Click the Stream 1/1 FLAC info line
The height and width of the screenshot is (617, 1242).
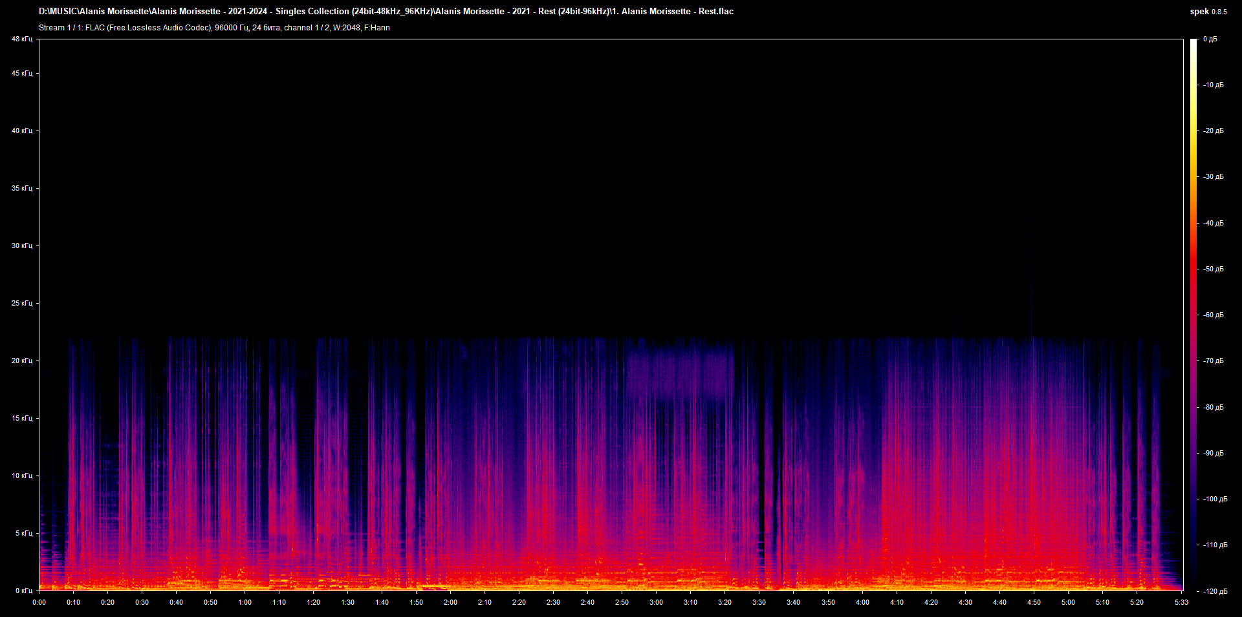(x=213, y=27)
